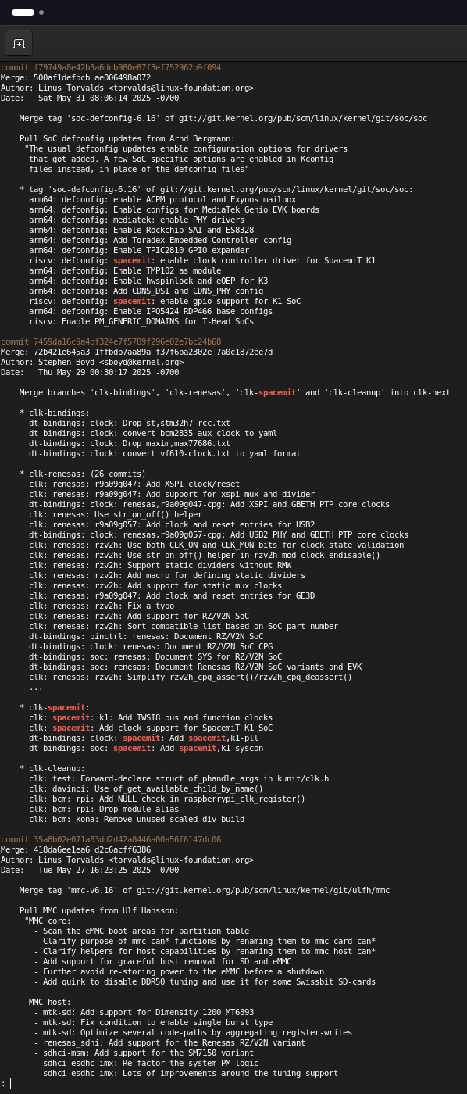Click the pager prompt cursor block
The image size is (467, 1094).
[x=7, y=1084]
